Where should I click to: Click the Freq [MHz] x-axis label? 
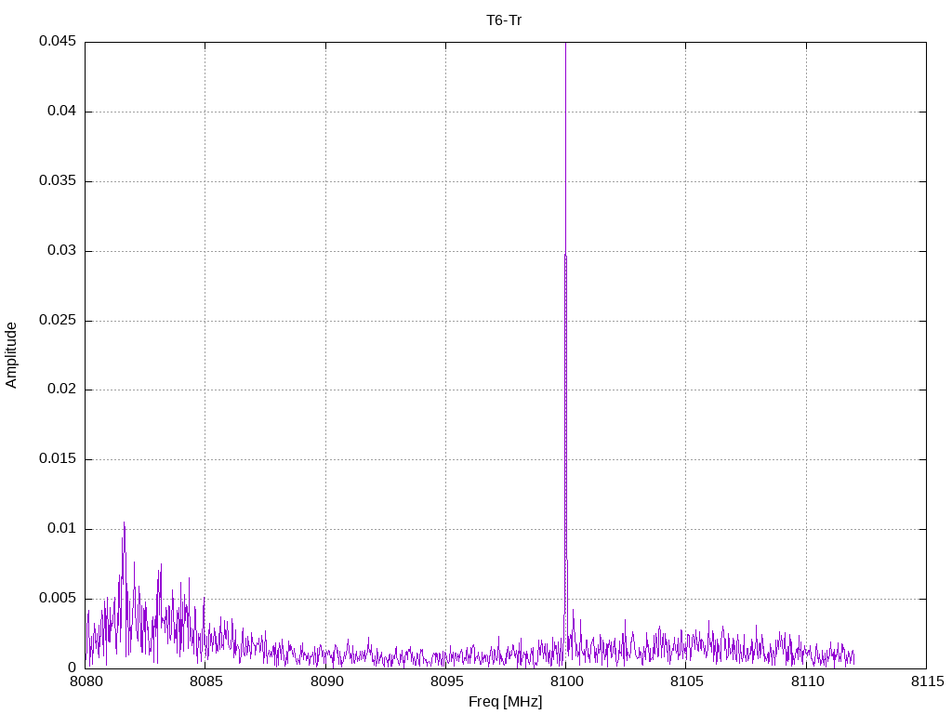click(505, 702)
